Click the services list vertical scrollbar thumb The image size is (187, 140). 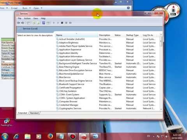click(x=161, y=42)
